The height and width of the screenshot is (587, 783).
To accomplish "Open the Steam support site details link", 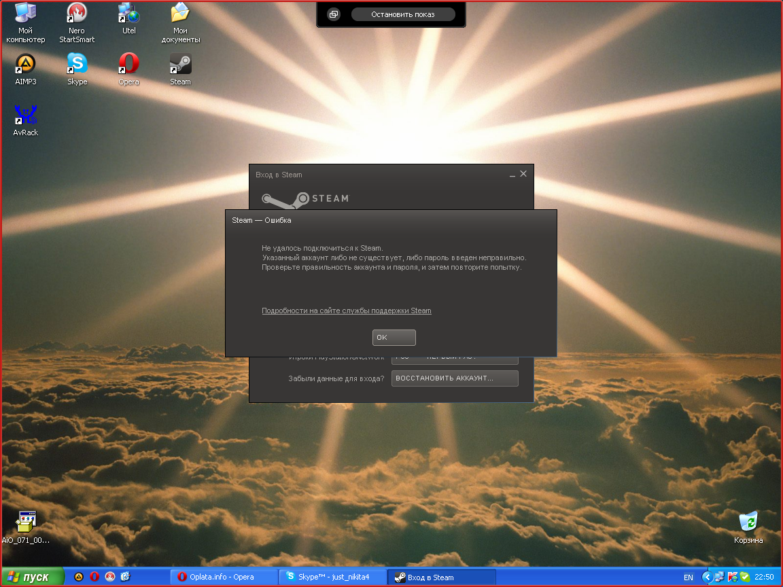I will click(x=347, y=310).
